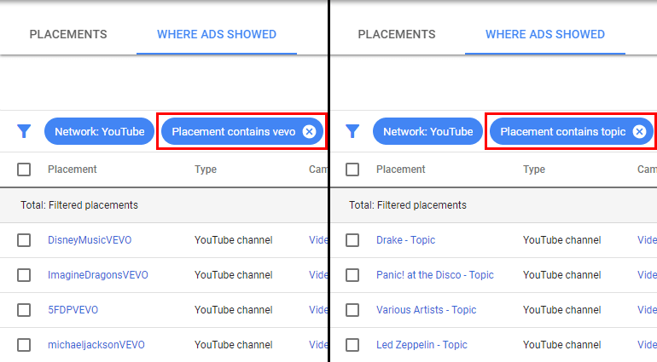The width and height of the screenshot is (657, 362).
Task: Select the DisneyMusicVEVO row checkbox
Action: pyautogui.click(x=24, y=240)
